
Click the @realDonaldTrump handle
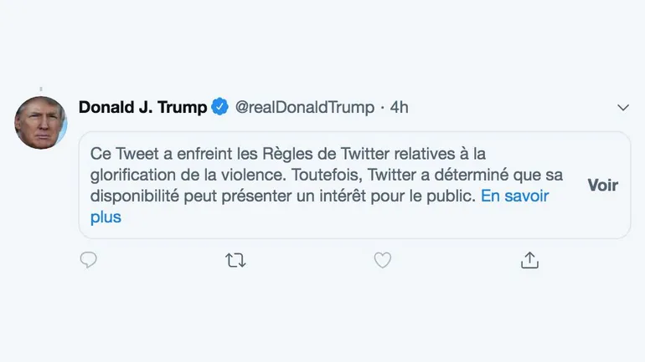304,108
